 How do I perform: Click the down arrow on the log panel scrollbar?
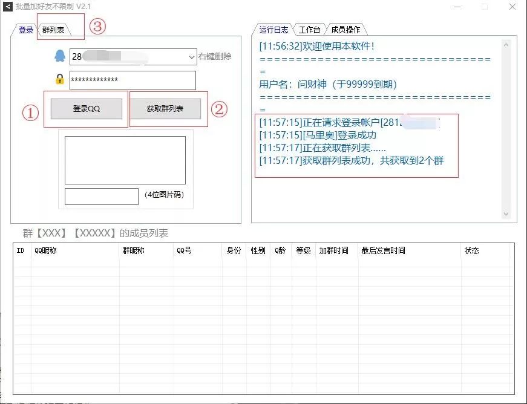(x=506, y=214)
